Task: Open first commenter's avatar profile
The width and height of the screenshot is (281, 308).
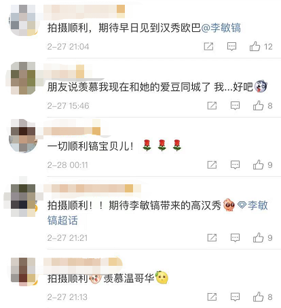Action: pyautogui.click(x=23, y=20)
